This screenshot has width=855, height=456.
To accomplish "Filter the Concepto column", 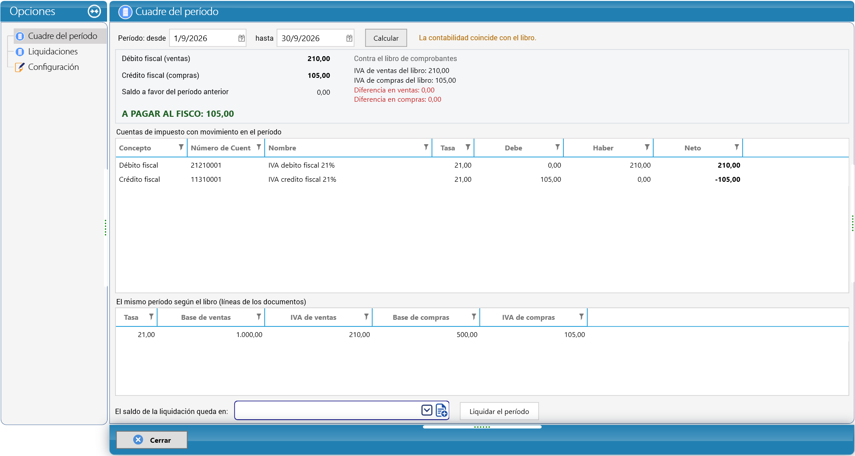I will (x=181, y=147).
